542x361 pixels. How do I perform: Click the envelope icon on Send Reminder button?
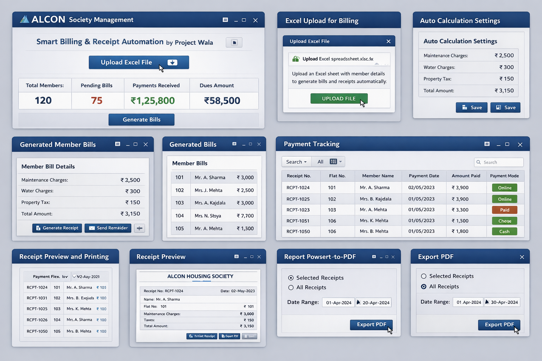tap(92, 228)
